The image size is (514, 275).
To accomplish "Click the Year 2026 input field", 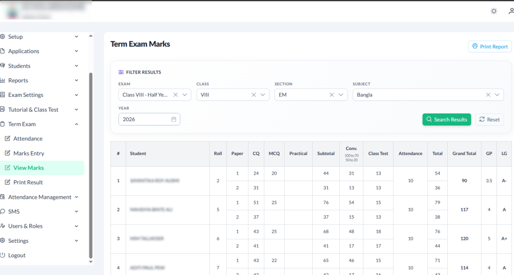I will pos(149,119).
